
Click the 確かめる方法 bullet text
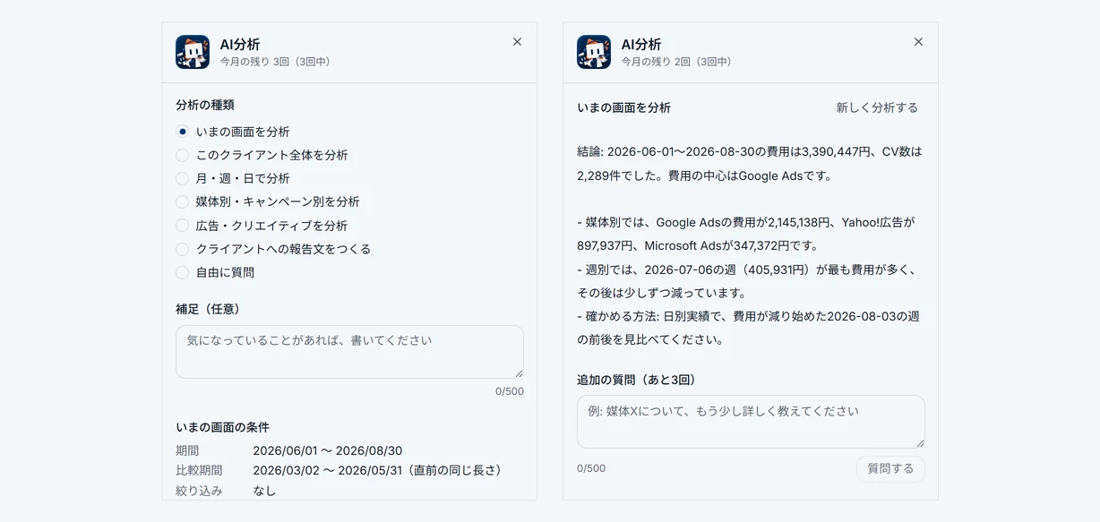(x=748, y=328)
